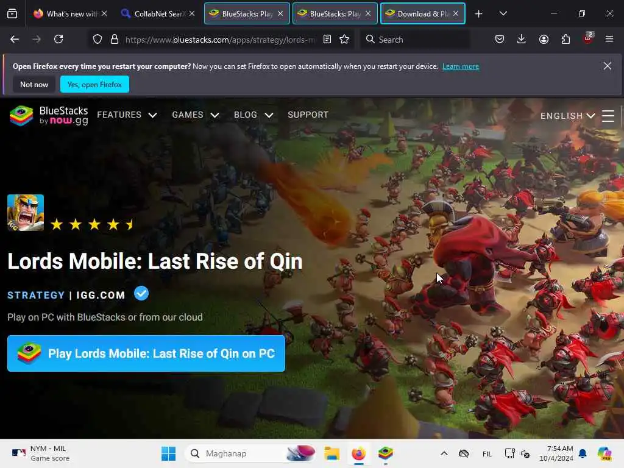This screenshot has height=468, width=624.
Task: Click the forward navigation arrow
Action: click(x=36, y=39)
